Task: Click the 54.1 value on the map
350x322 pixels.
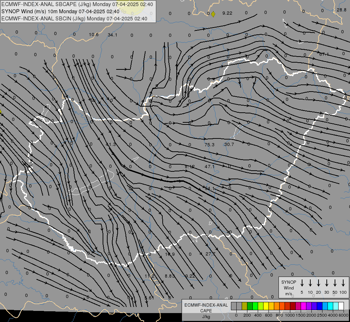Action: click(x=209, y=189)
